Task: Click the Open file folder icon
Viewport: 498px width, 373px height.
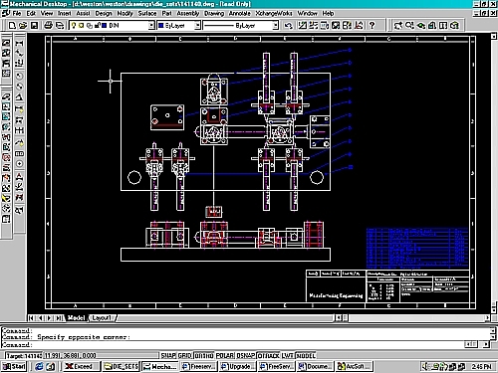Action: point(23,26)
